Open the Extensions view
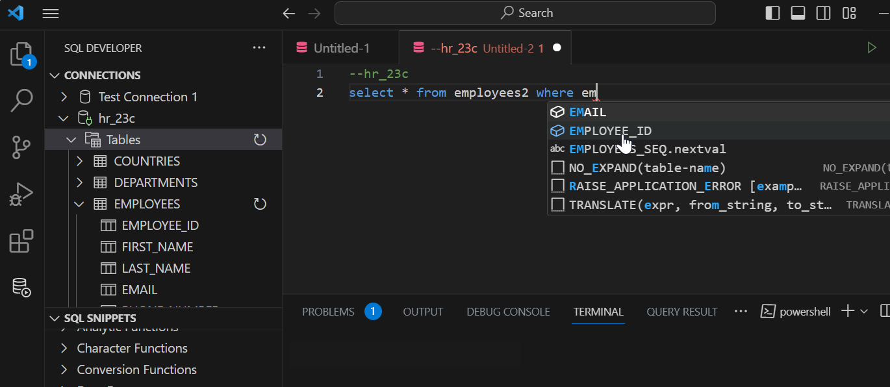This screenshot has height=387, width=890. pyautogui.click(x=21, y=241)
